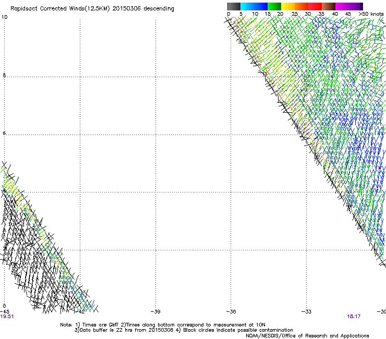Screen dimensions: 386x339
Task: Click the blue 10-15 knots color swatch
Action: 261,6
